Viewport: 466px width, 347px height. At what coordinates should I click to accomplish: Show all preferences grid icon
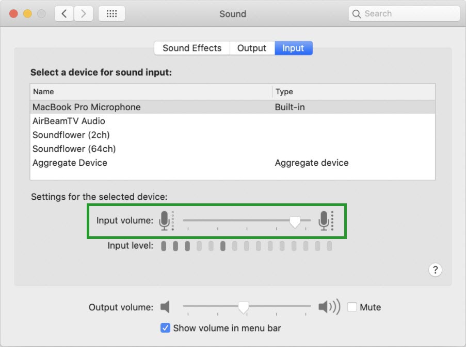point(112,13)
